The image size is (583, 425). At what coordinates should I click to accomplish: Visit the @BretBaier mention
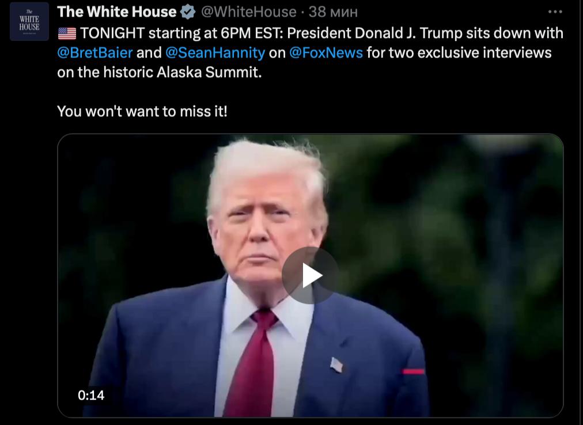(95, 53)
